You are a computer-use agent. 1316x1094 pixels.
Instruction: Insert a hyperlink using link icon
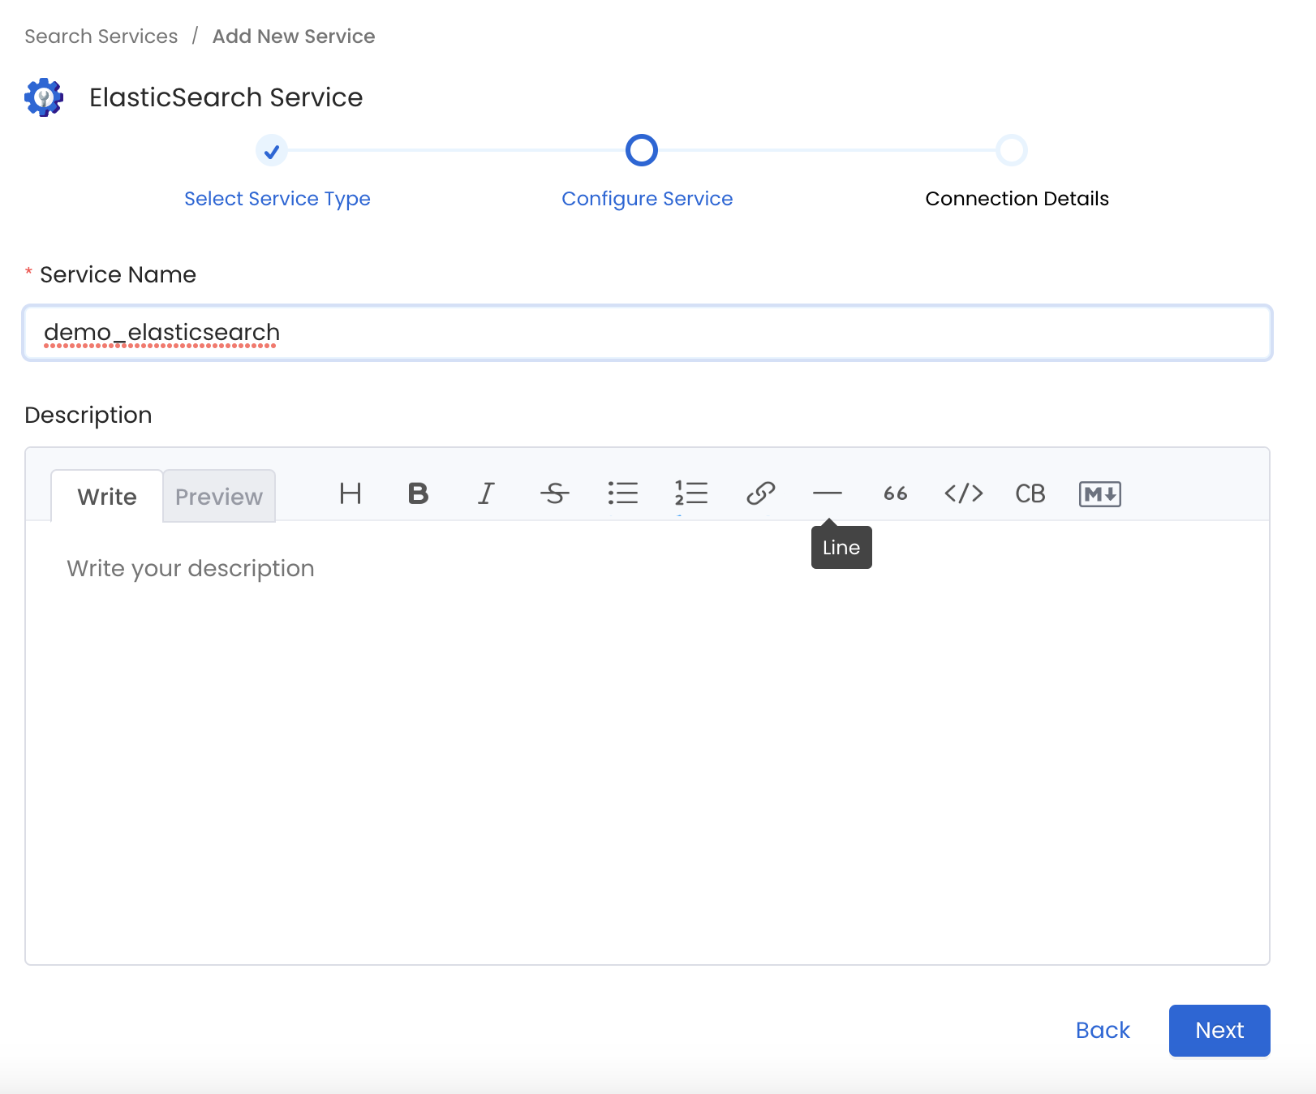[760, 493]
